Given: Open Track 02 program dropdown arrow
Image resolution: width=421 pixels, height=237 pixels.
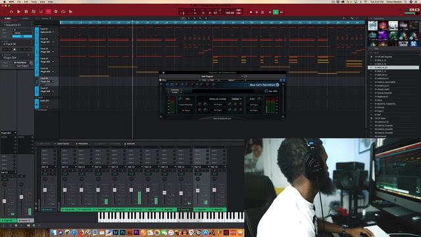Looking at the screenshot, I should click(53, 42).
